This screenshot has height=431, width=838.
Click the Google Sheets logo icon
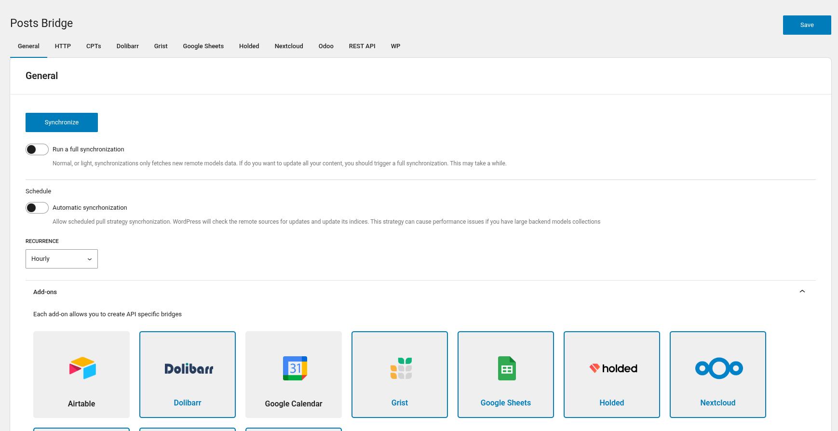[x=507, y=368]
